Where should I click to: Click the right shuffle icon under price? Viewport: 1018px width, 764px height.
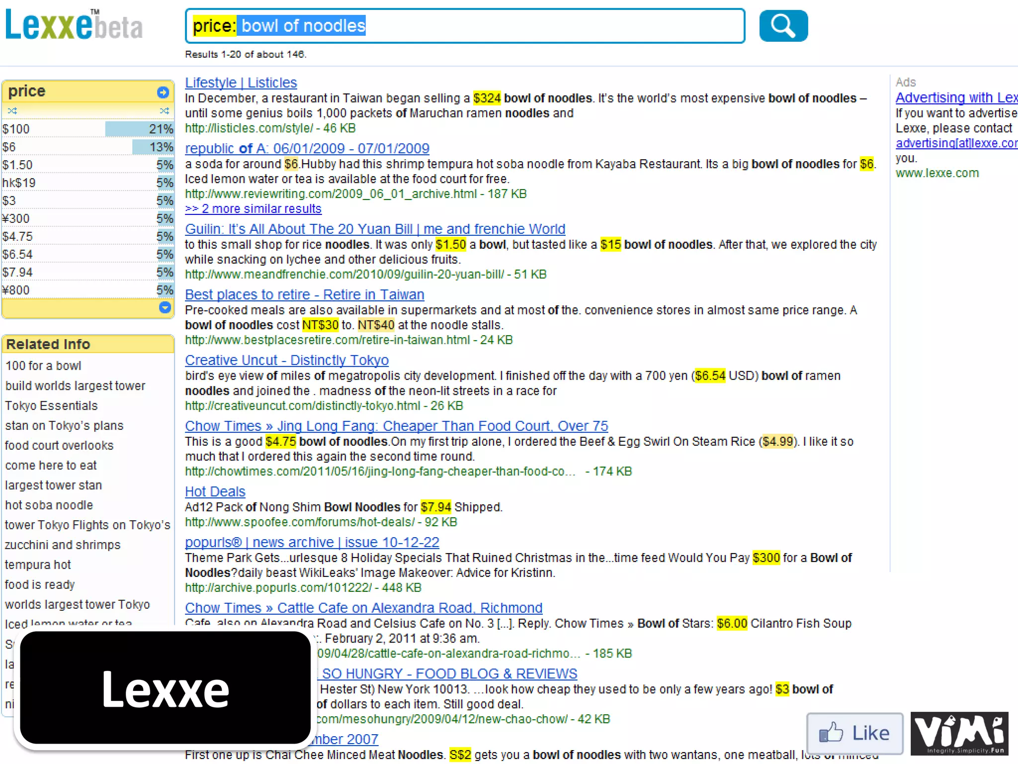click(165, 110)
